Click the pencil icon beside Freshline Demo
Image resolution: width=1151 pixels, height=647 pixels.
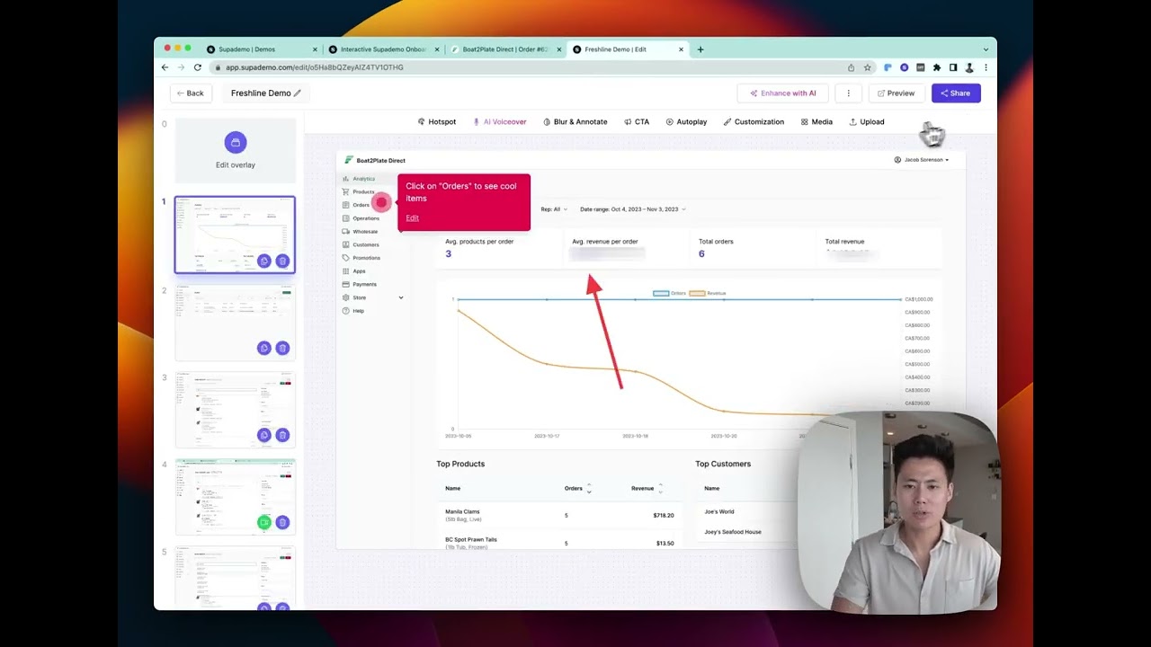pos(298,93)
